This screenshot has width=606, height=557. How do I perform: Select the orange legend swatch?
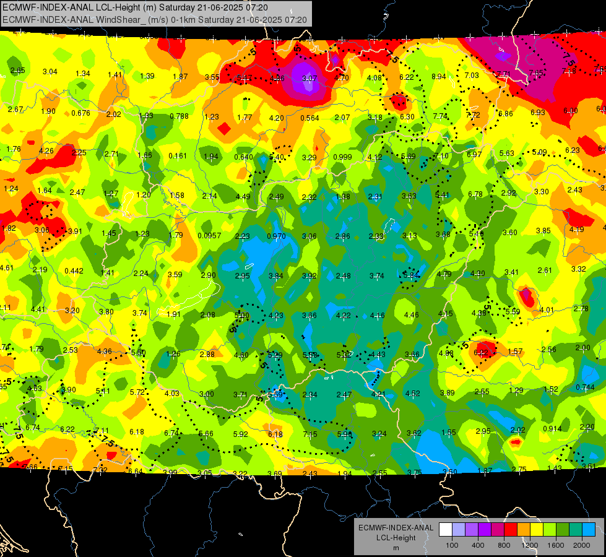tap(524, 530)
